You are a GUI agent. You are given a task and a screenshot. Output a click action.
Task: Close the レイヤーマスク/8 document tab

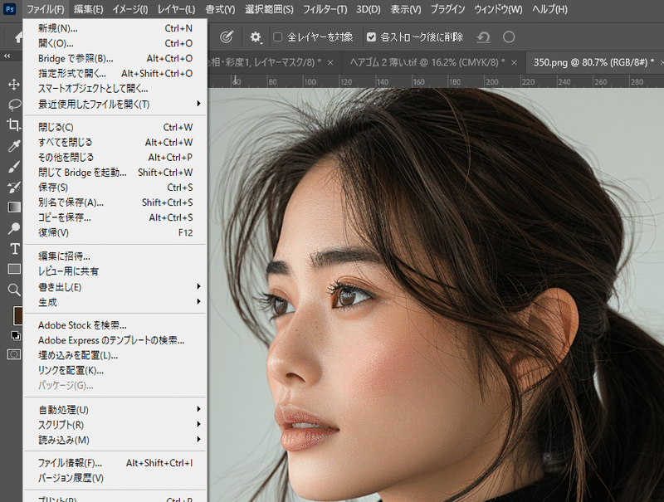tap(330, 62)
